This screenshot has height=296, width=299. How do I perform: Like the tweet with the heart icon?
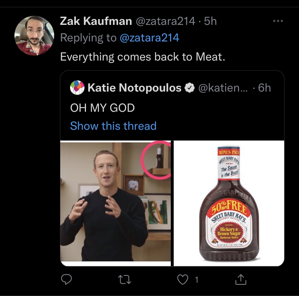183,279
